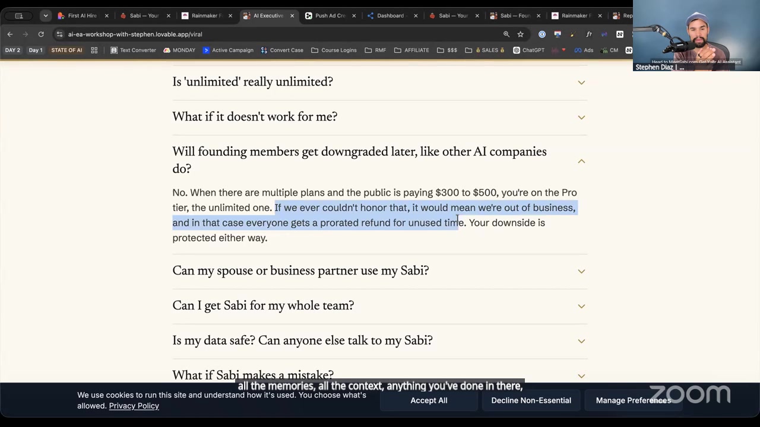Open the SALES bookmark folder

(484, 50)
